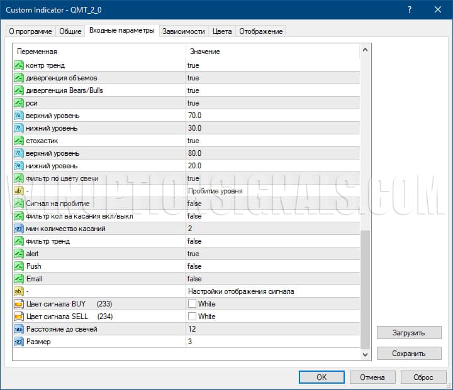
Task: Switch to the Цвета tab
Action: (x=221, y=31)
